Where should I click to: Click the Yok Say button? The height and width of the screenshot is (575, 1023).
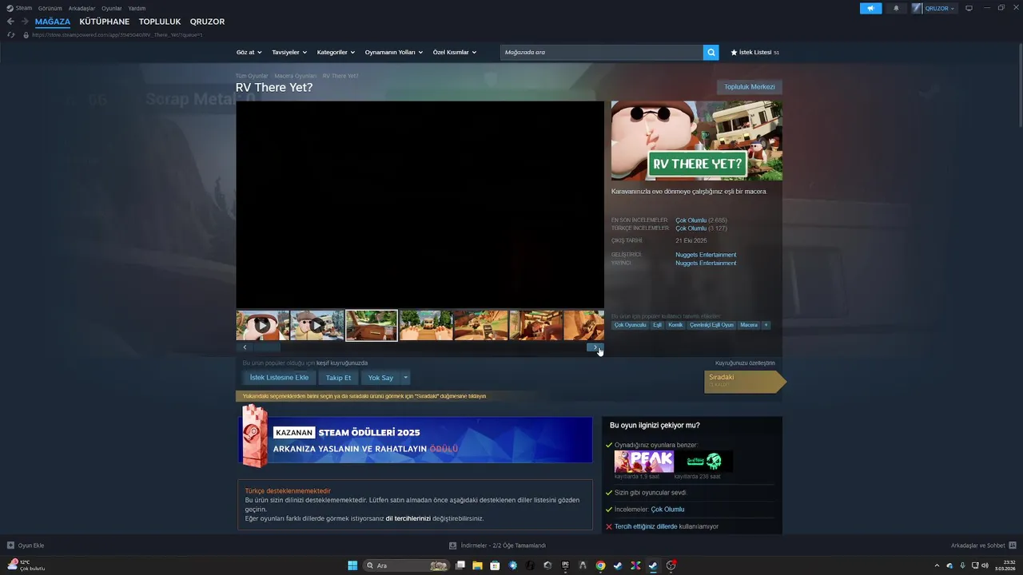pyautogui.click(x=380, y=378)
